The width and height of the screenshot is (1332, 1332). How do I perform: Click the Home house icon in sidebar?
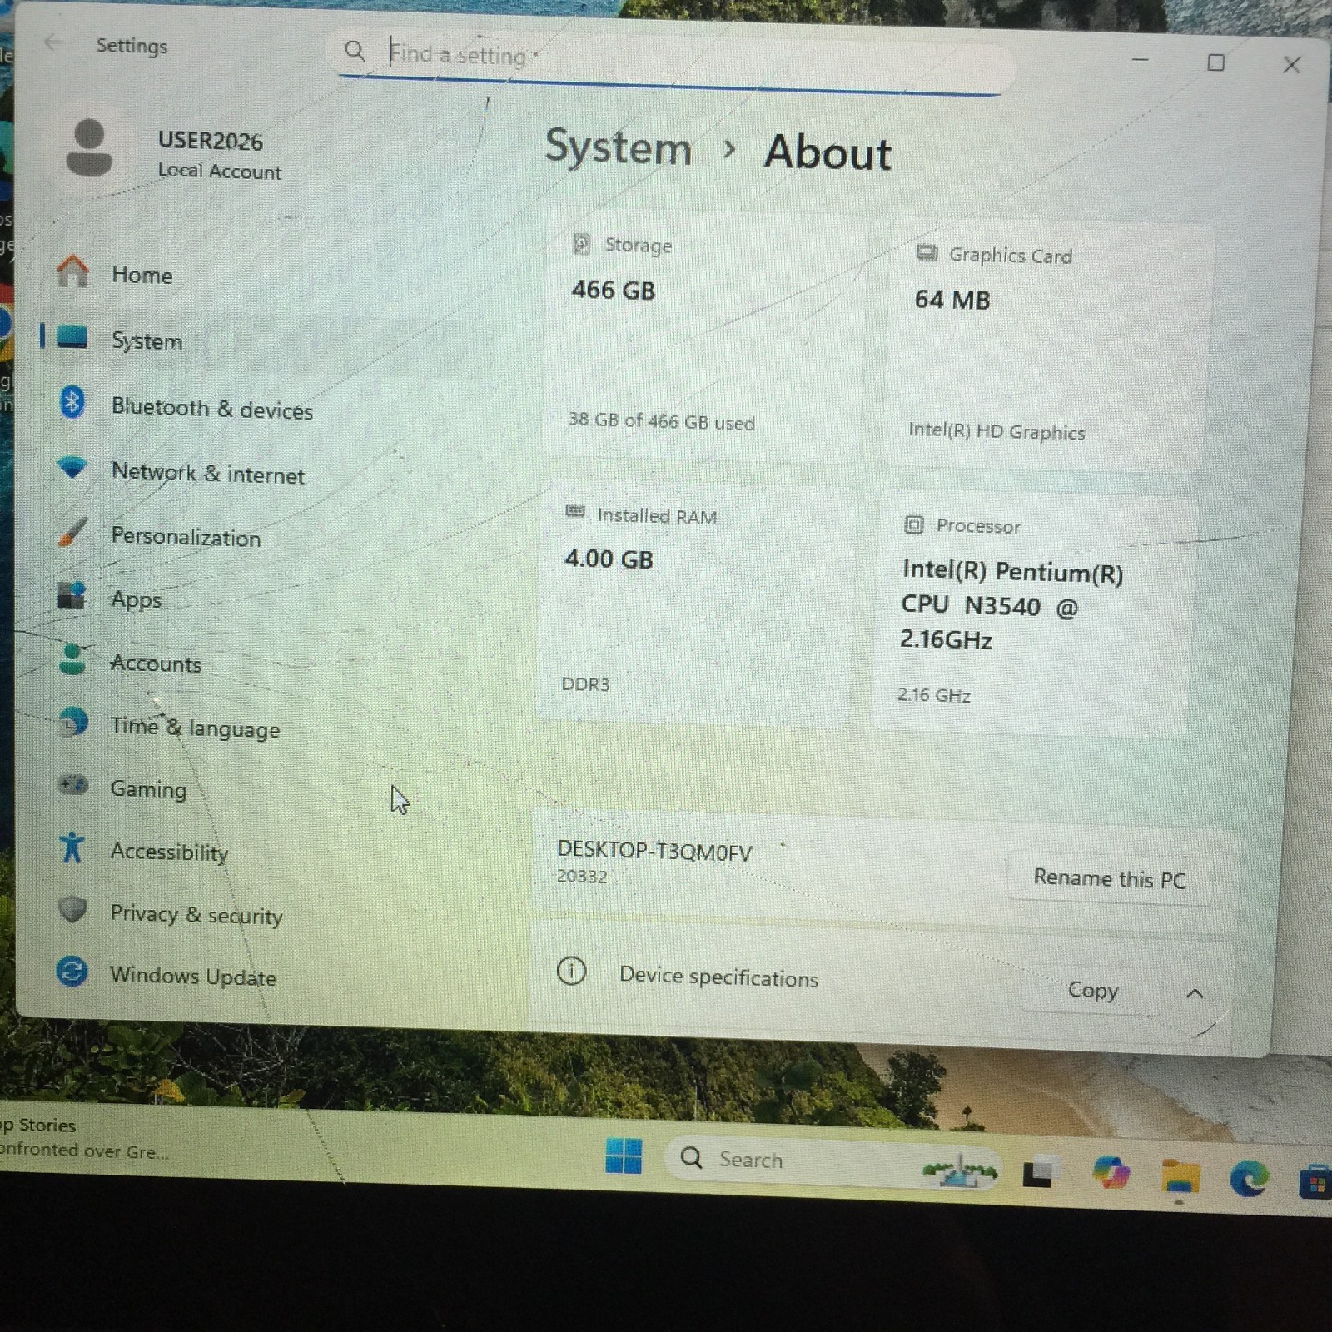pyautogui.click(x=72, y=271)
